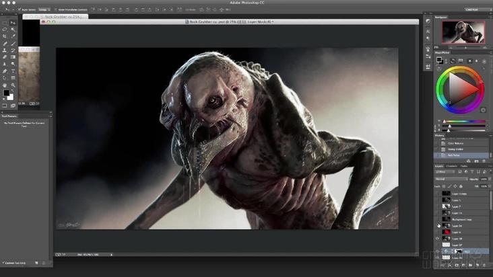Select the Quick Selection tool
Image resolution: width=493 pixels, height=277 pixels.
pyautogui.click(x=13, y=30)
